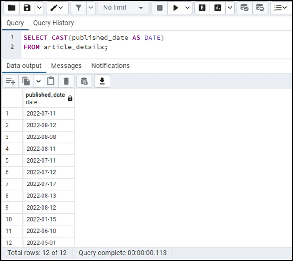The width and height of the screenshot is (293, 261).
Task: Open the No limit rows dropdown
Action: (123, 8)
